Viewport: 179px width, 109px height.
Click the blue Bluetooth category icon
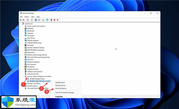26,31
